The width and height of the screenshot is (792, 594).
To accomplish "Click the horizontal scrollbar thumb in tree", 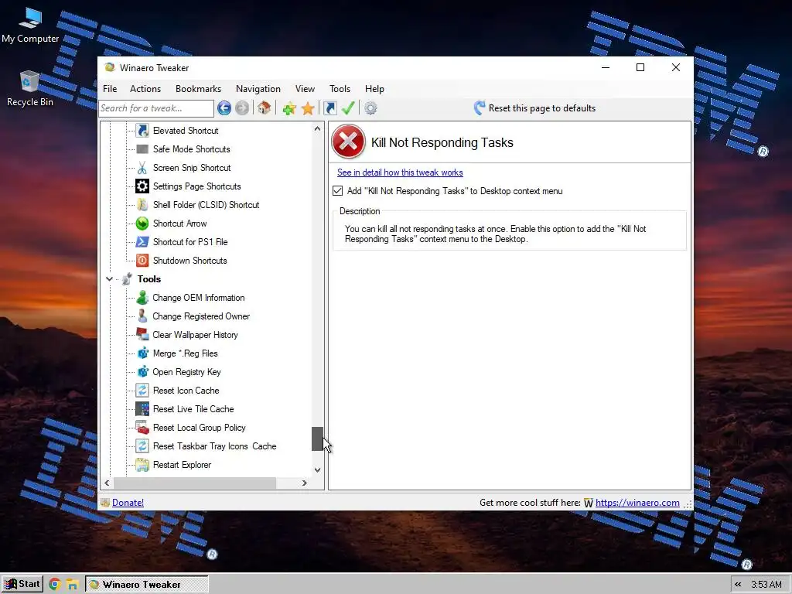I will point(194,483).
